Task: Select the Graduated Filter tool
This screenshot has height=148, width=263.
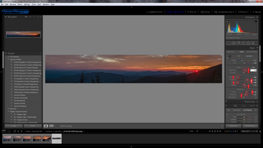Action: (x=243, y=43)
